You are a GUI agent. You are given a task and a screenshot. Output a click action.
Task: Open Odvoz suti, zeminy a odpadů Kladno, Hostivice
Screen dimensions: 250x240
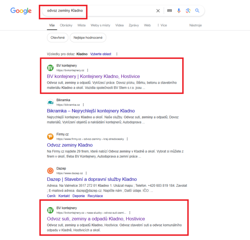click(x=96, y=219)
